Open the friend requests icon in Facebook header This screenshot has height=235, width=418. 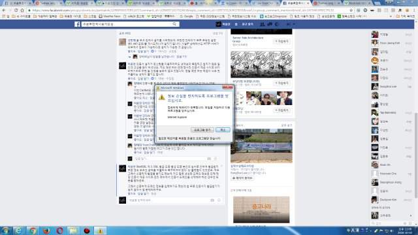(263, 24)
